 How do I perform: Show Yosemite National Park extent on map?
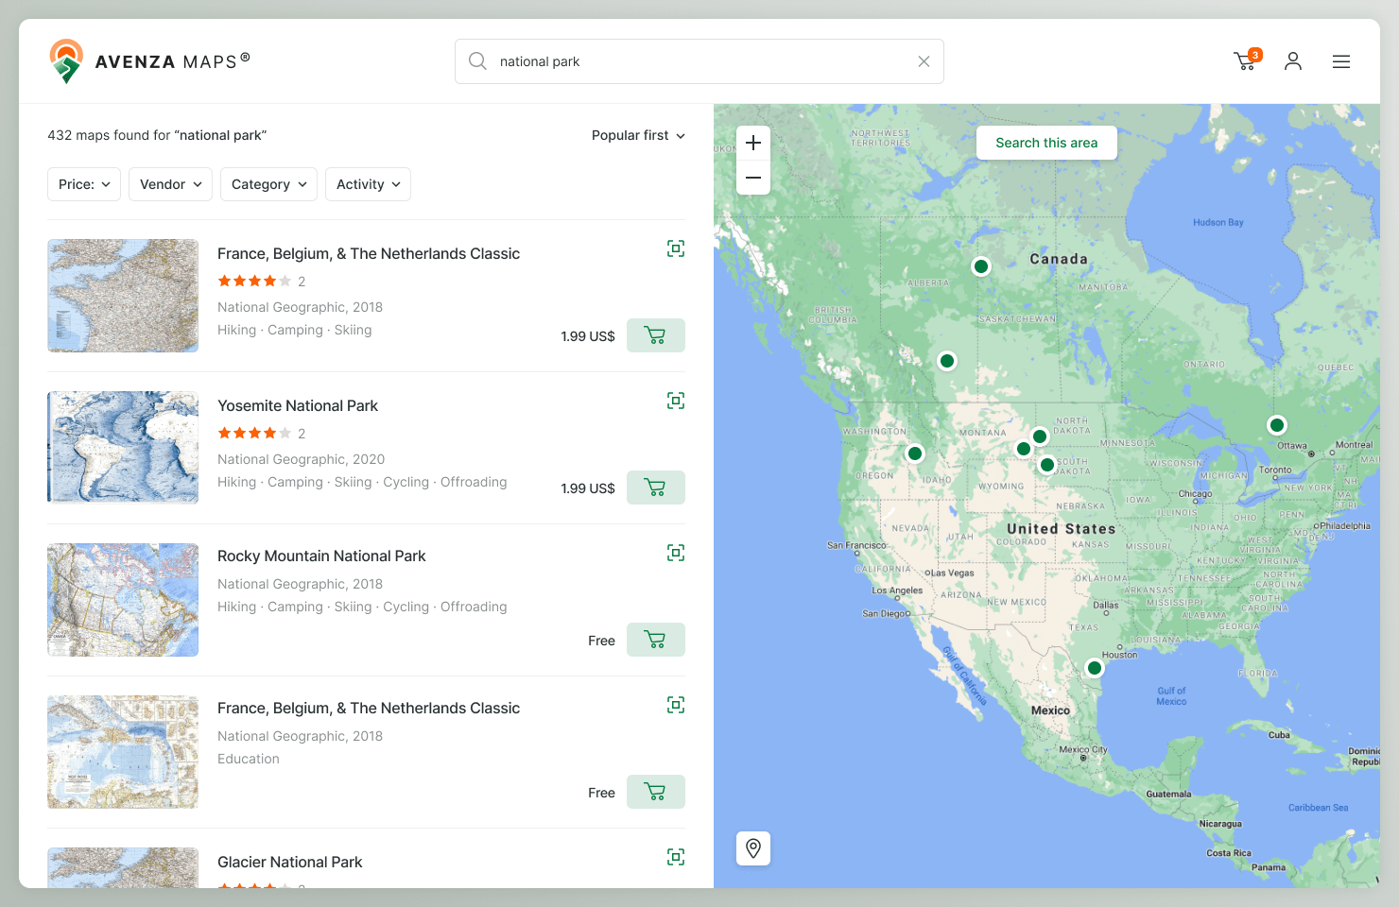[676, 401]
